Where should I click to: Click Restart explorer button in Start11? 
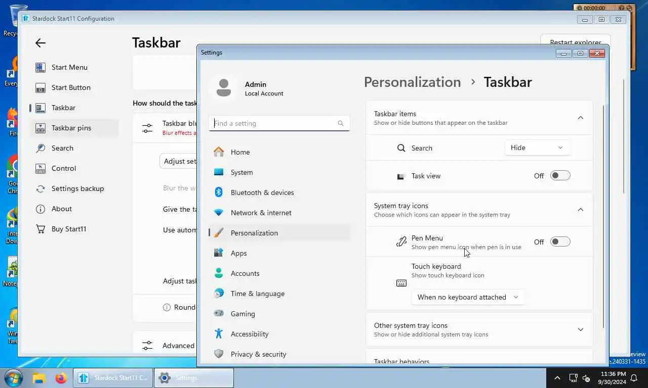pos(576,40)
